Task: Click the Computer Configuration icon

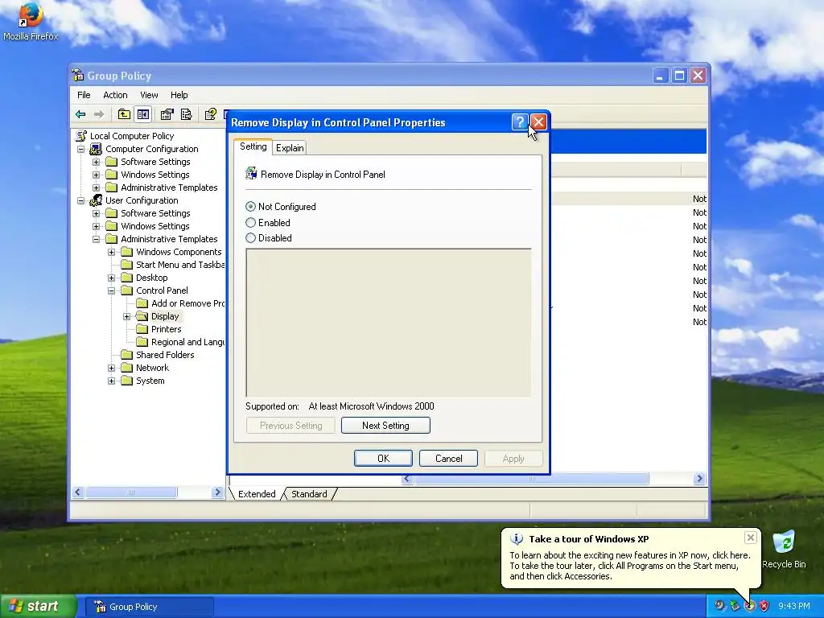Action: pos(96,149)
